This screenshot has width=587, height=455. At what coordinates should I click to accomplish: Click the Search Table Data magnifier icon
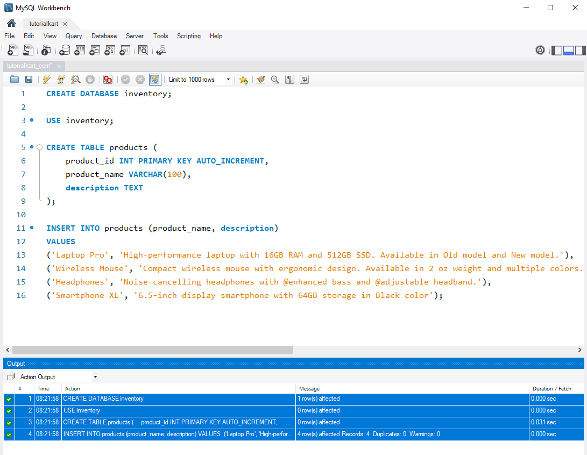pyautogui.click(x=144, y=49)
